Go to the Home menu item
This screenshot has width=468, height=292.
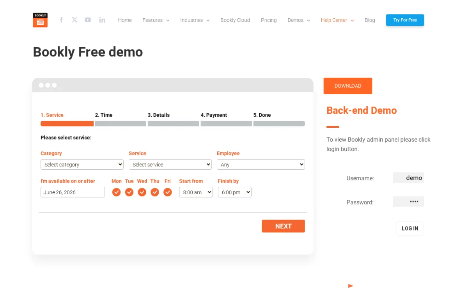pos(125,20)
